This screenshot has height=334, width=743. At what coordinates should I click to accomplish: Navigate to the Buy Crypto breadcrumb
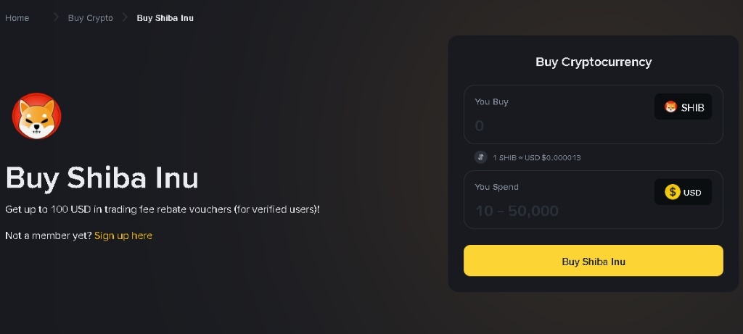91,17
